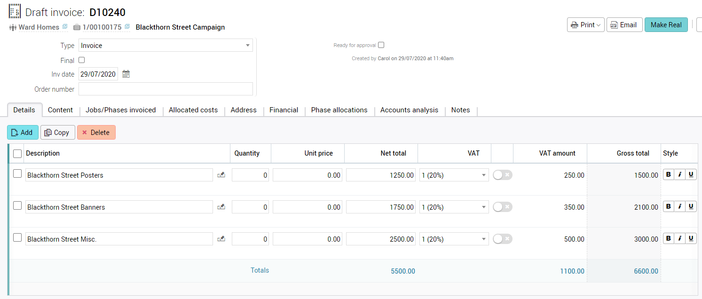Open VAT rate dropdown for Misc. row
702x299 pixels.
454,239
